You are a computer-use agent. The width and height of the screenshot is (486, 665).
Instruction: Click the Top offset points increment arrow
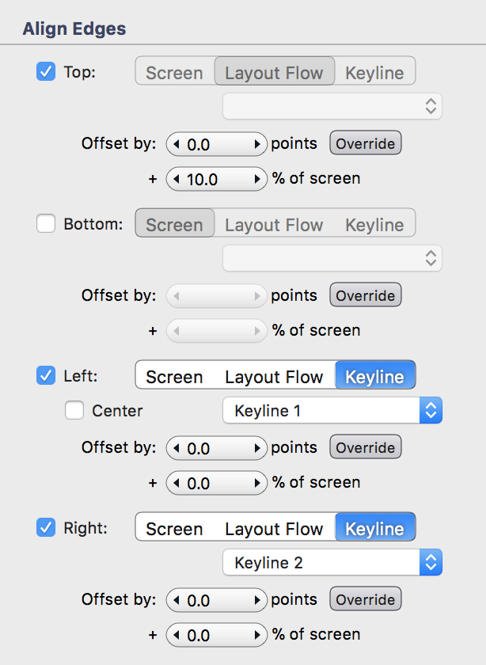point(257,145)
